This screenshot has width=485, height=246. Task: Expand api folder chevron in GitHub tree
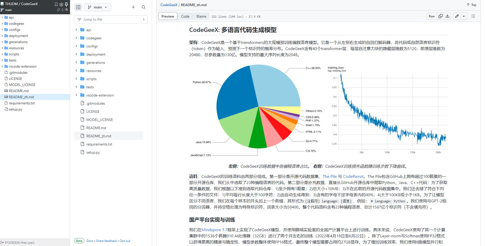pos(76,30)
